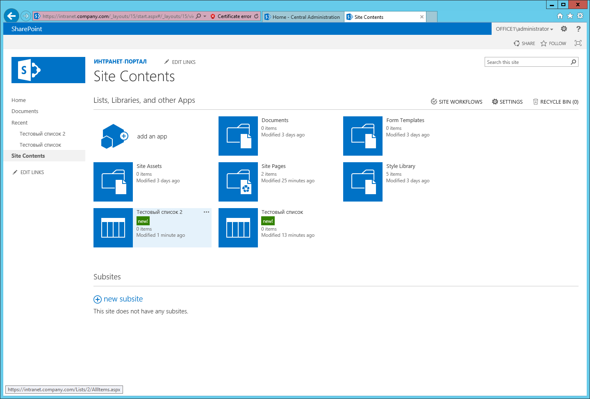
Task: Click the Focus on Content icon
Action: (578, 43)
